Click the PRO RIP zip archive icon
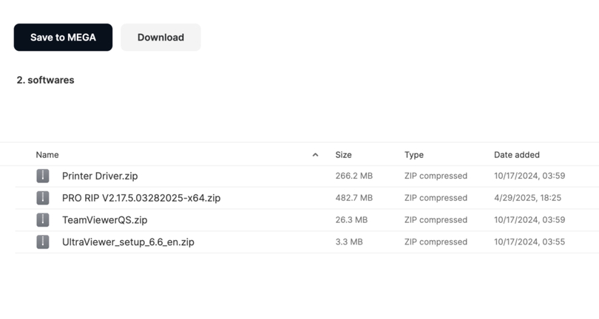Image resolution: width=599 pixels, height=319 pixels. tap(43, 198)
